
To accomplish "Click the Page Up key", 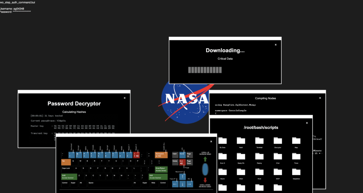I will coord(190,155).
